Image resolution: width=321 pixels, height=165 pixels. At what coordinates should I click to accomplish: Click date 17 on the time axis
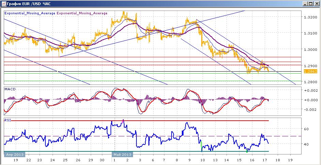click(265, 160)
